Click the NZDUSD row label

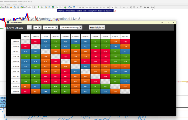click(x=16, y=66)
